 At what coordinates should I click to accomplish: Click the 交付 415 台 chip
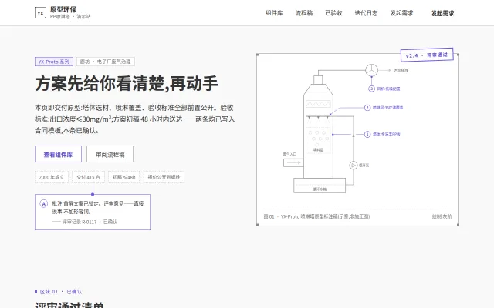click(88, 177)
